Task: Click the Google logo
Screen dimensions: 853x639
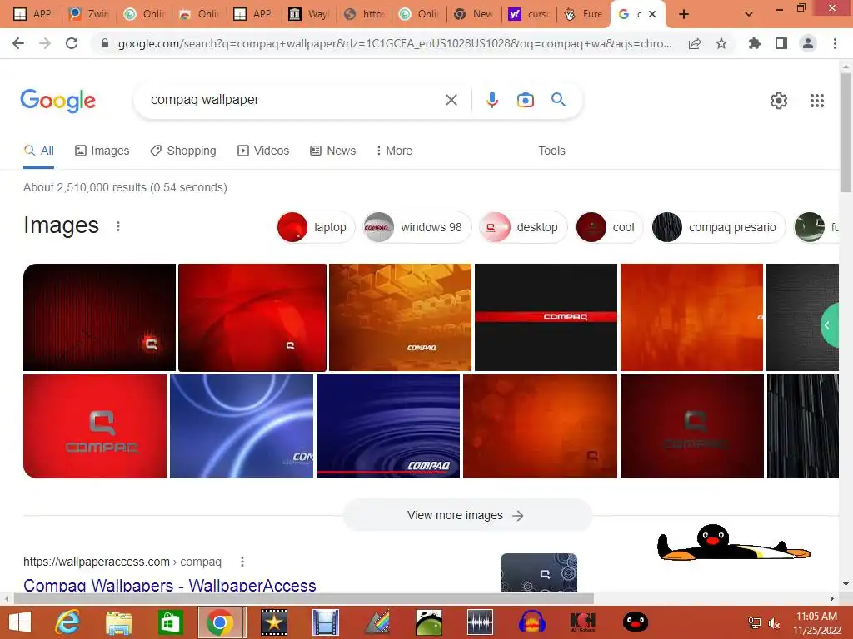Action: point(57,101)
